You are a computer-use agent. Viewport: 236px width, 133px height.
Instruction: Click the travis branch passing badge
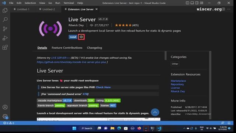coord(51,105)
